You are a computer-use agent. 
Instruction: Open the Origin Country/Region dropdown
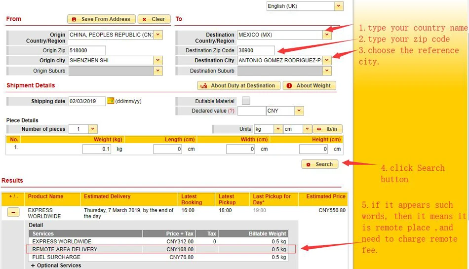158,35
